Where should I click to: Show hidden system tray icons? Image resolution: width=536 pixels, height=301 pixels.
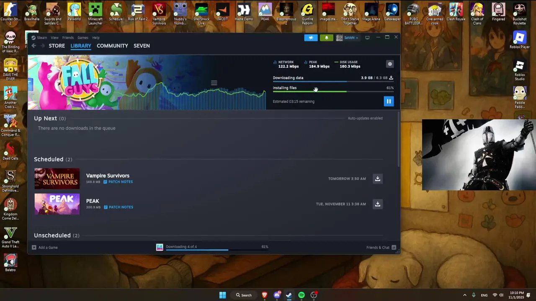[x=464, y=295]
